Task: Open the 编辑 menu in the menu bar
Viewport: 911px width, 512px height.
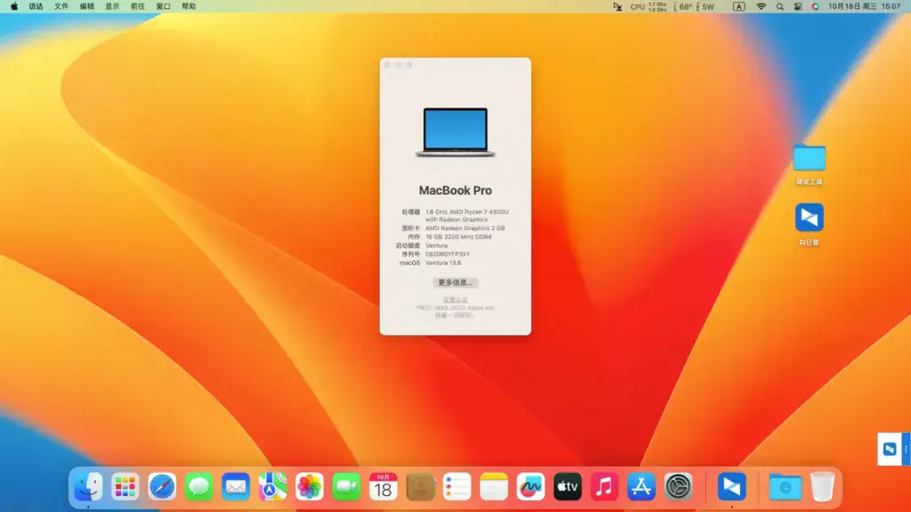Action: coord(86,6)
